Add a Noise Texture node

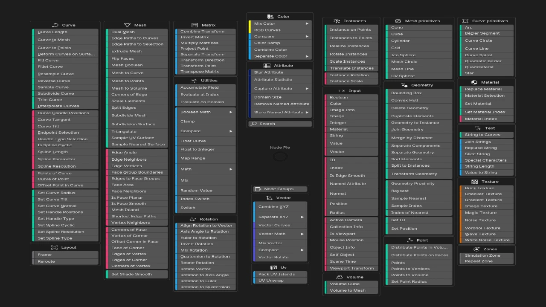point(480,220)
